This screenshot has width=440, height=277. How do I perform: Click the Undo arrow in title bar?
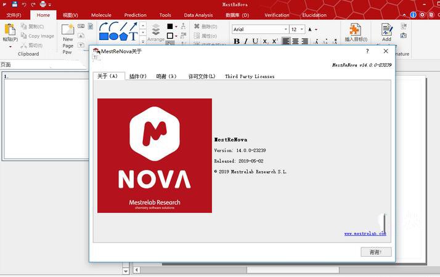24,4
